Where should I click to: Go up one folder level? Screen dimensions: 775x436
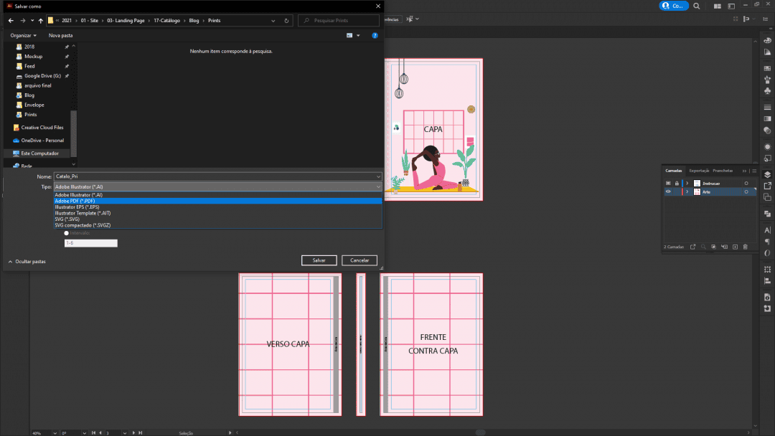40,21
